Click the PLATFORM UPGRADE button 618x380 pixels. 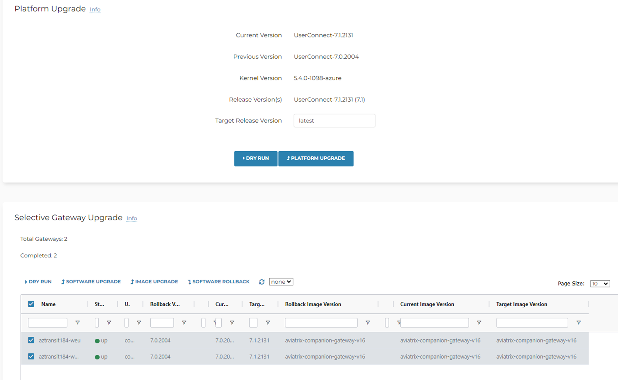[316, 158]
